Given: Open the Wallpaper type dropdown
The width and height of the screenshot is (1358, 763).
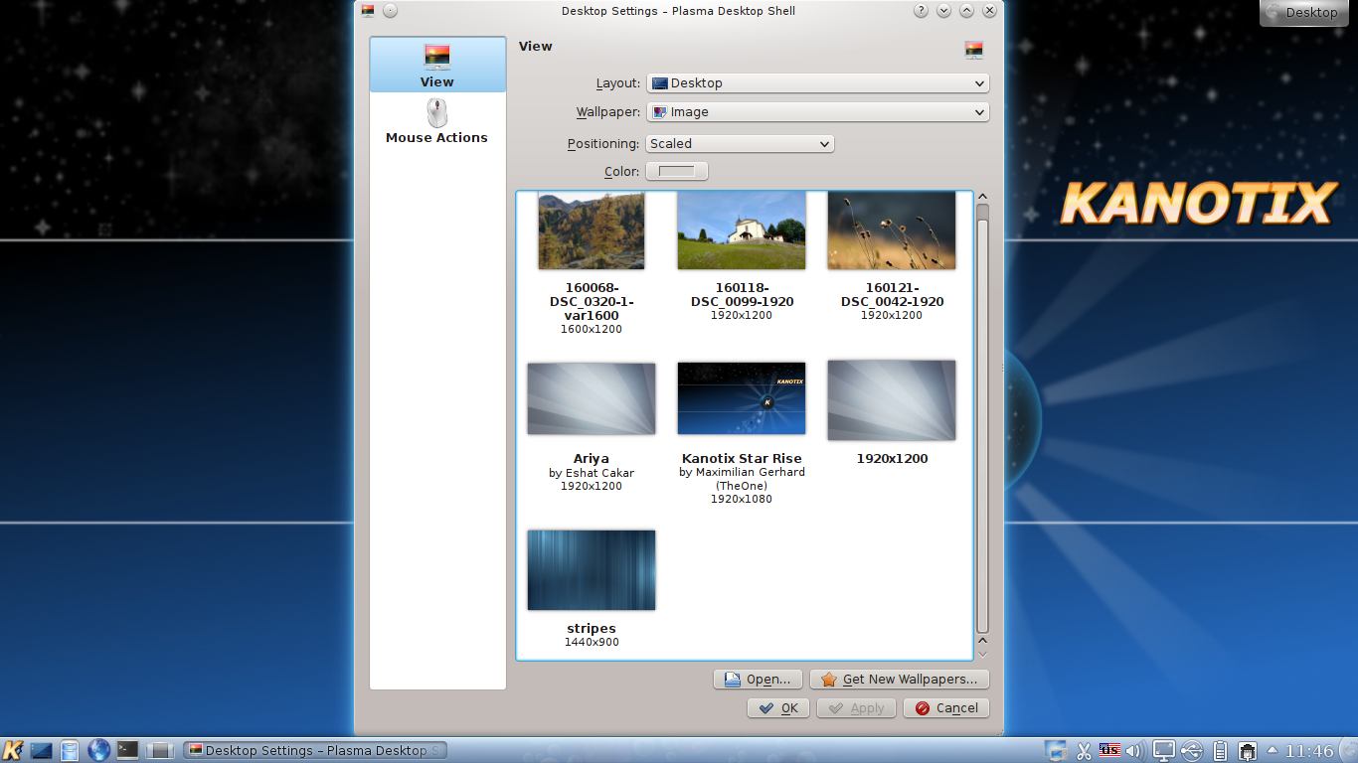Looking at the screenshot, I should click(x=817, y=111).
